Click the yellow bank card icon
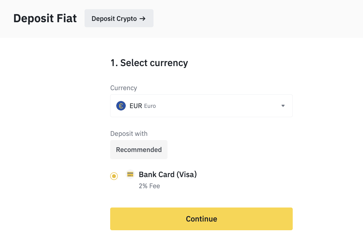 [130, 174]
